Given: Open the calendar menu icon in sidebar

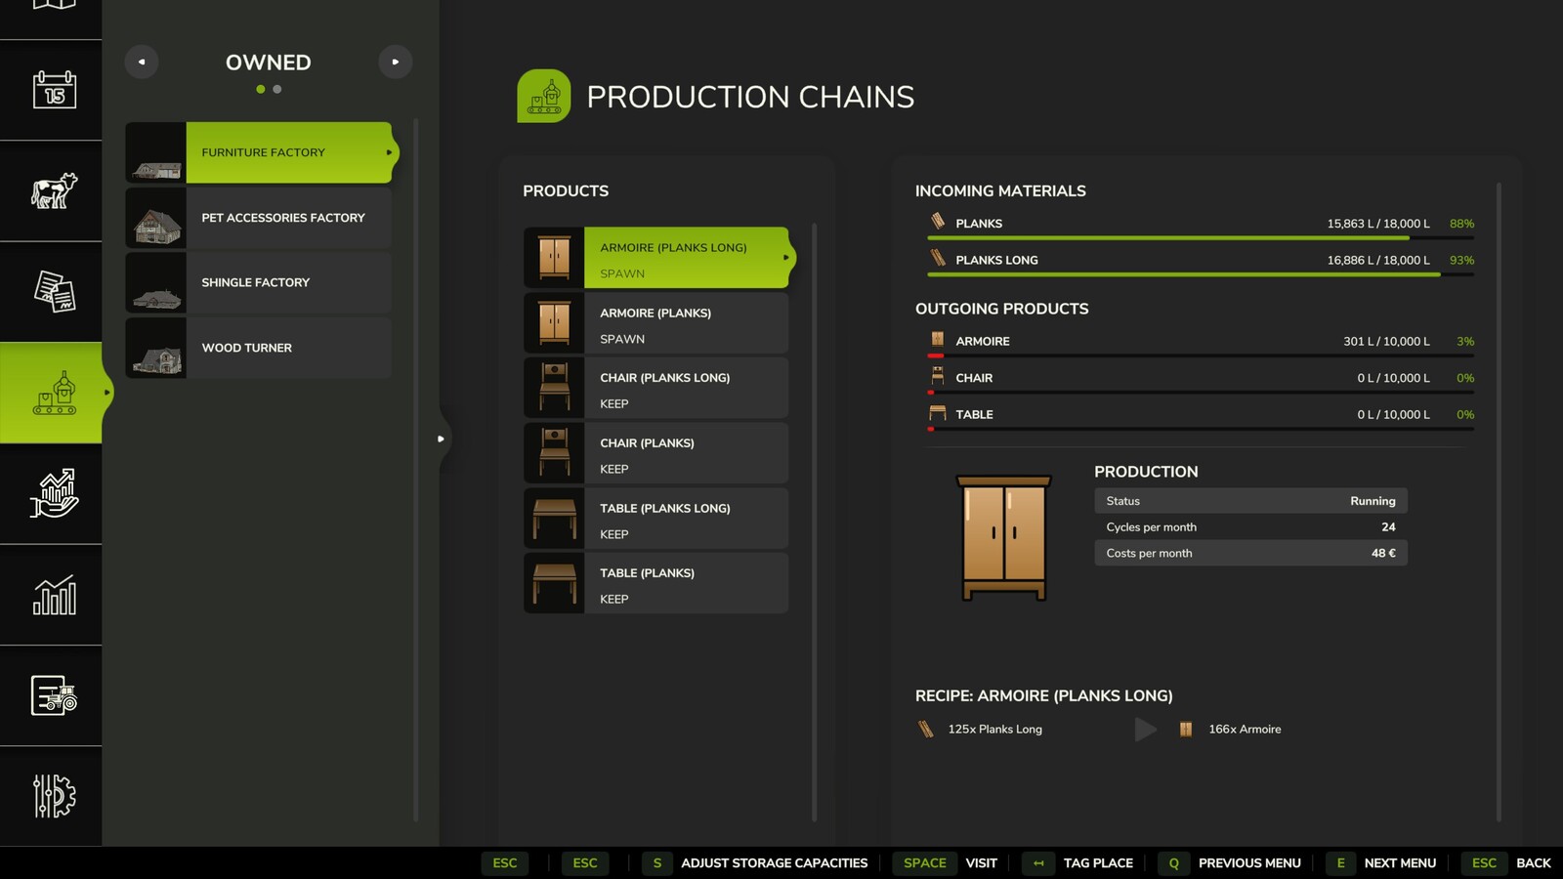Looking at the screenshot, I should point(54,90).
